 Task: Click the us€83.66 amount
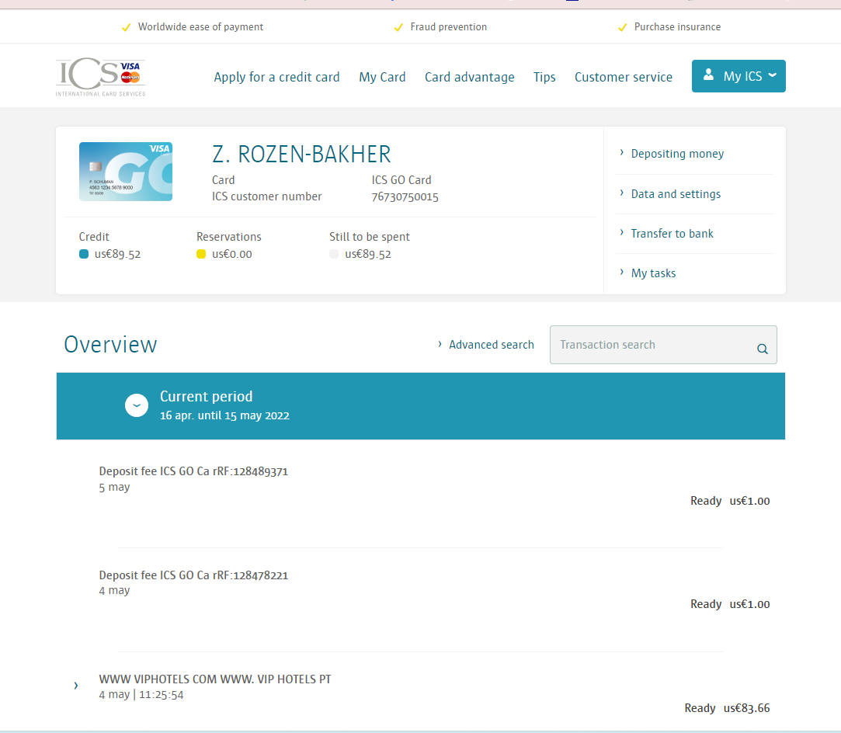[746, 708]
